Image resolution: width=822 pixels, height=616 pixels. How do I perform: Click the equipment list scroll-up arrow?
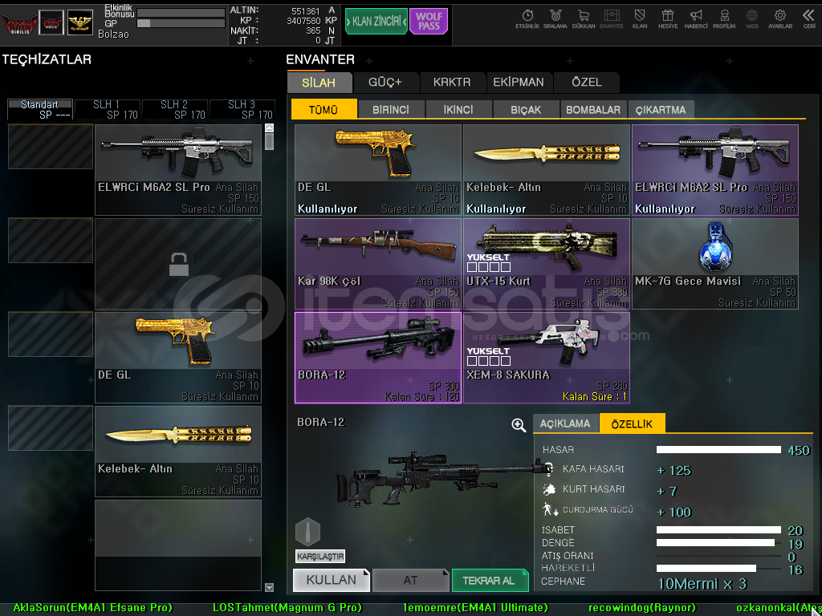click(270, 128)
